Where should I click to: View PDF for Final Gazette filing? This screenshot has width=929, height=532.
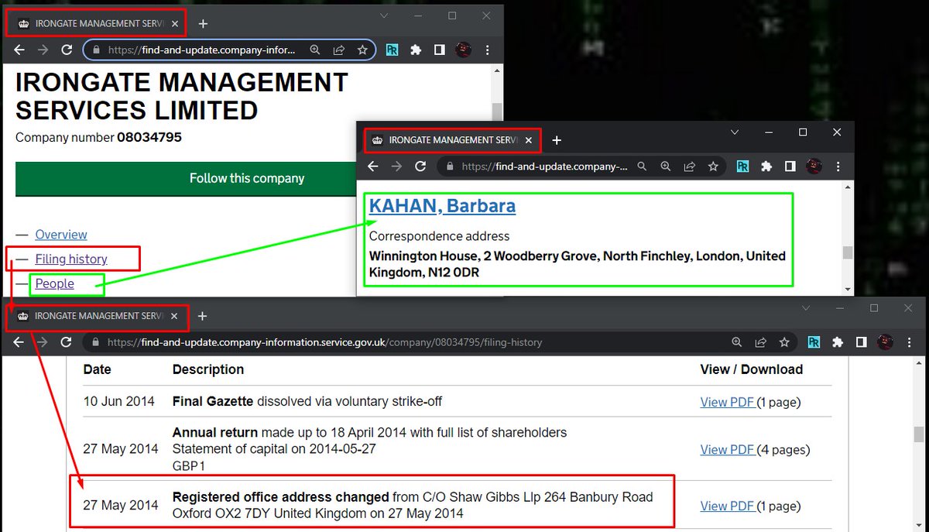click(728, 403)
